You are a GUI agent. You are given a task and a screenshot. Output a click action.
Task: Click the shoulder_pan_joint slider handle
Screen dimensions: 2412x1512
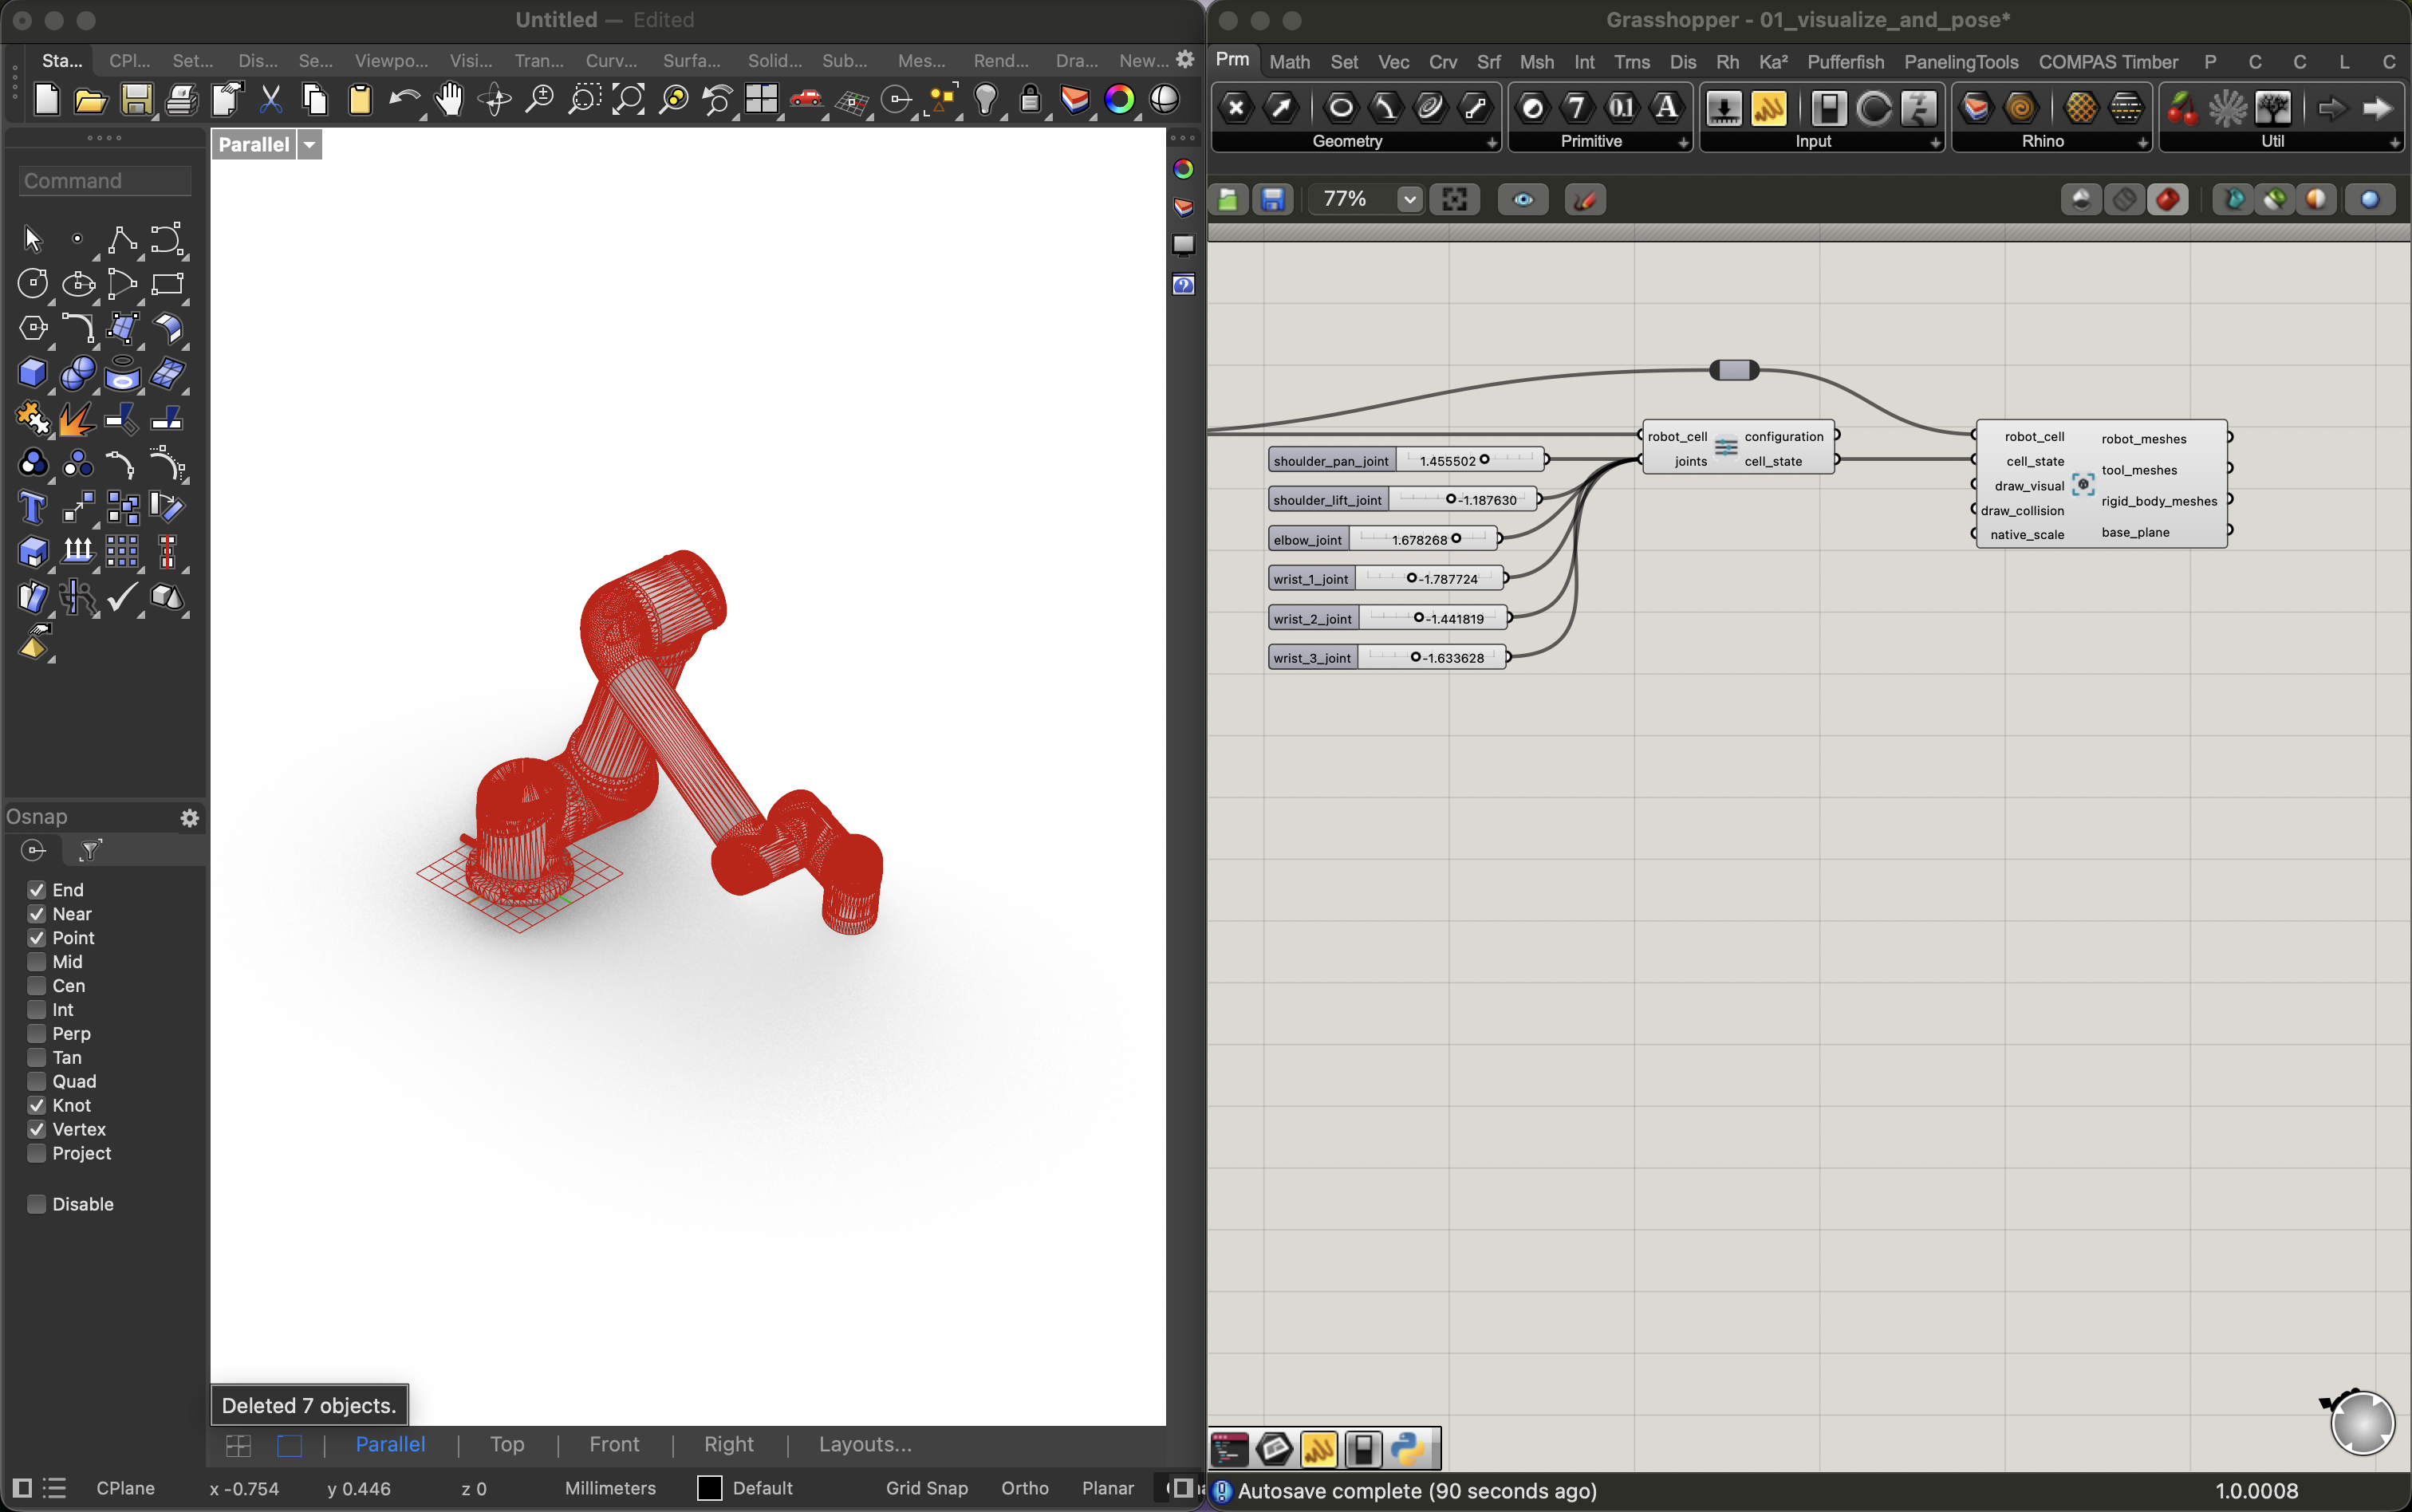1484,460
